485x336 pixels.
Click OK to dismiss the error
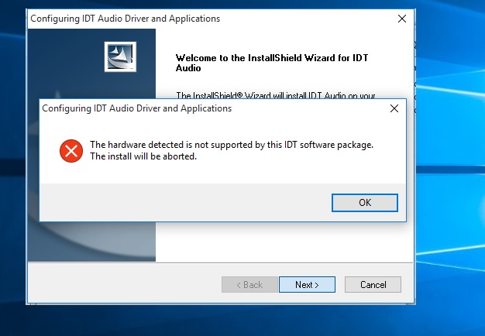(365, 203)
